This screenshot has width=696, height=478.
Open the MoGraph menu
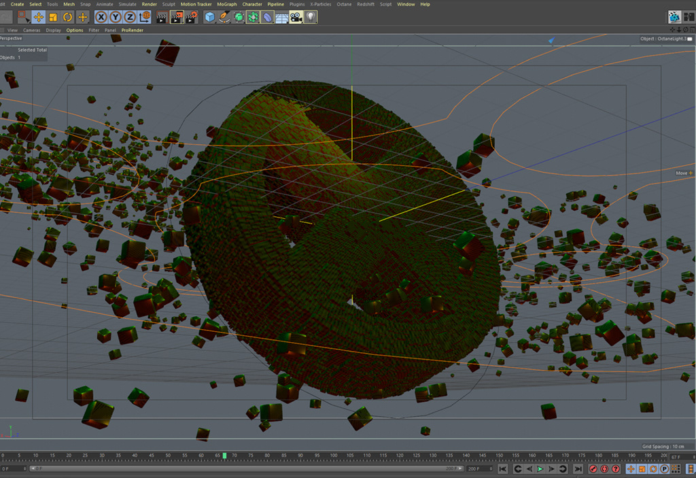click(x=227, y=5)
